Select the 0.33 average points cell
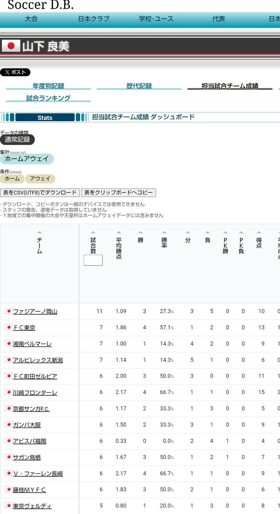Viewport: 280px width, 514px height. [x=121, y=441]
